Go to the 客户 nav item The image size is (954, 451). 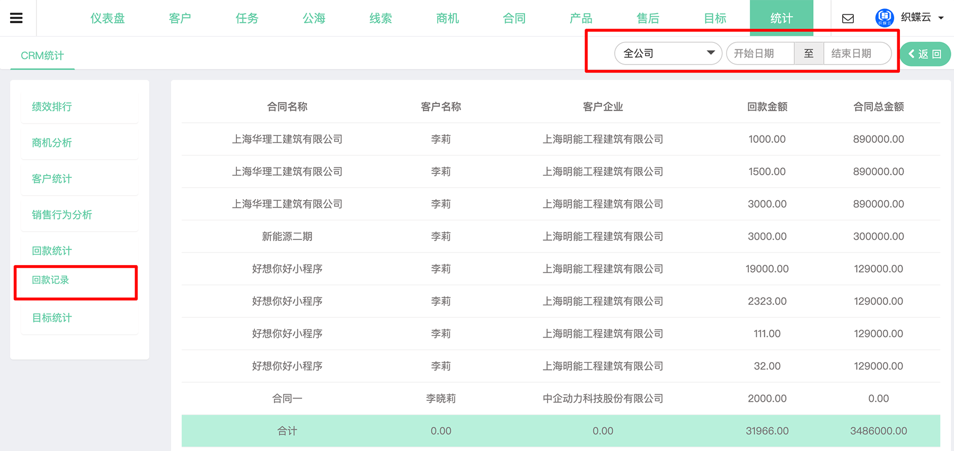180,19
